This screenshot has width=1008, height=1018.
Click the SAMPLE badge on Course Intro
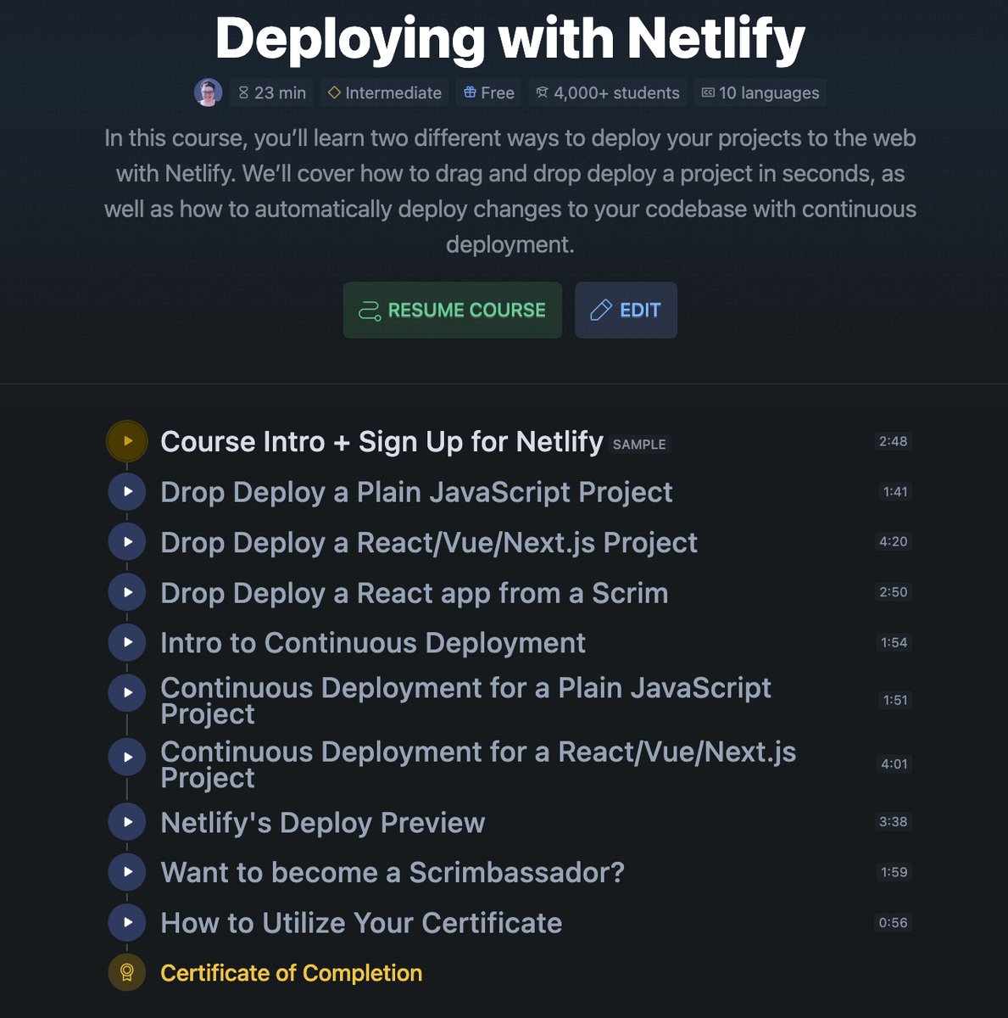639,444
